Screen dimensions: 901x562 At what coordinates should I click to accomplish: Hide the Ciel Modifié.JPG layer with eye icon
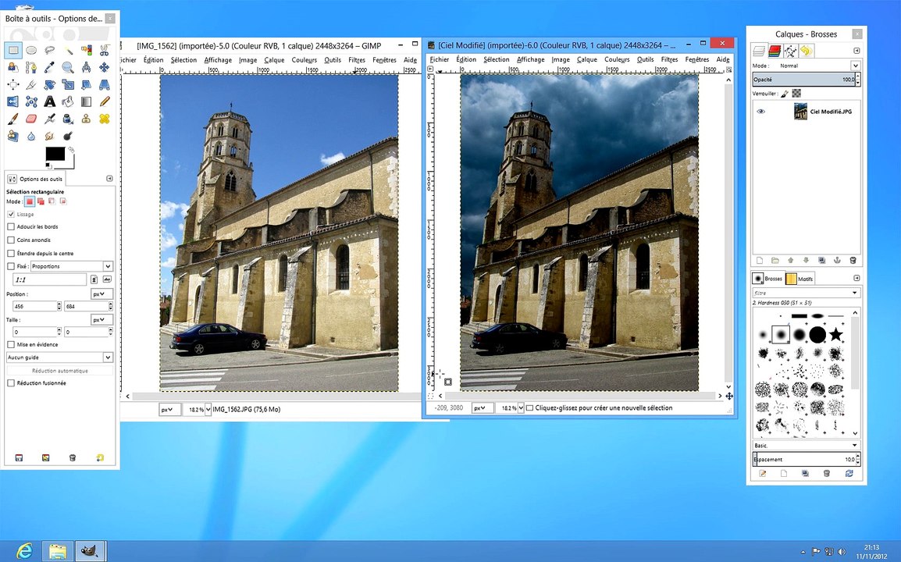(x=760, y=112)
